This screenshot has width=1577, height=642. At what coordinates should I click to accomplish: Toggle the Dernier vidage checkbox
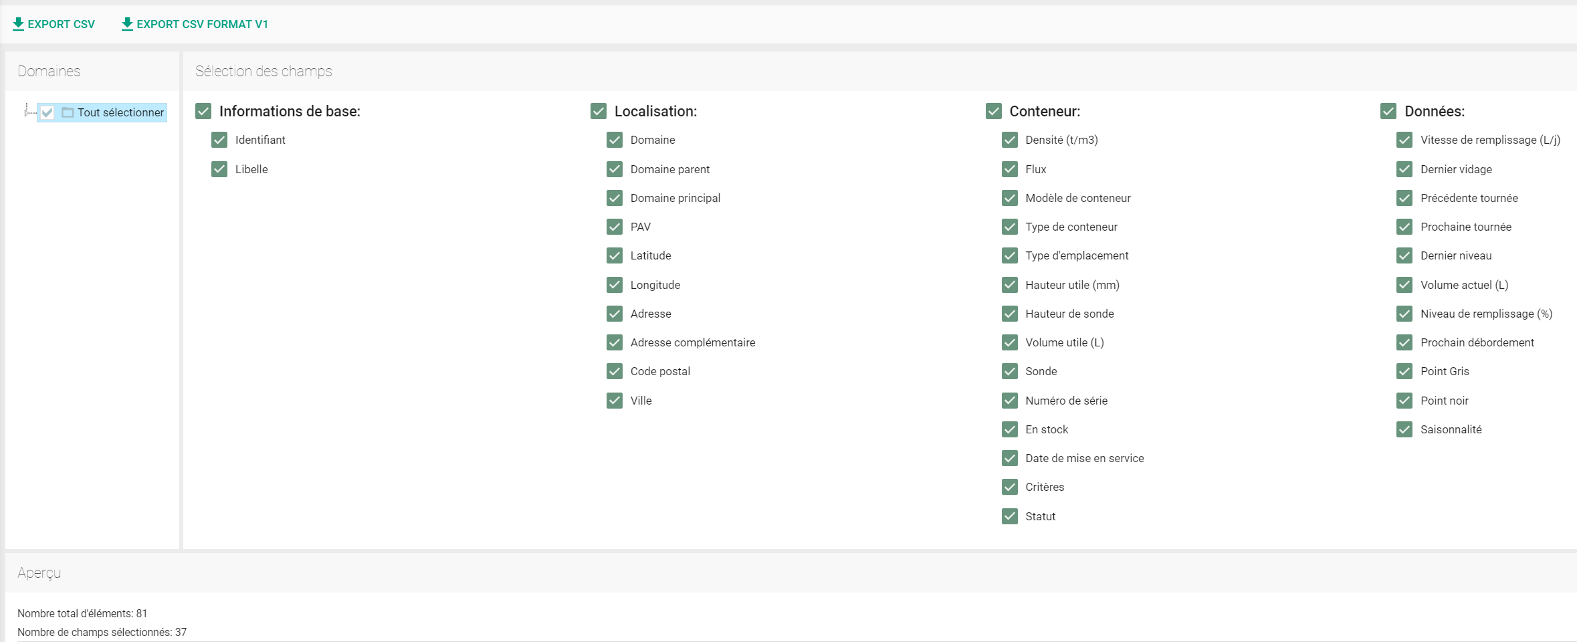[1404, 169]
